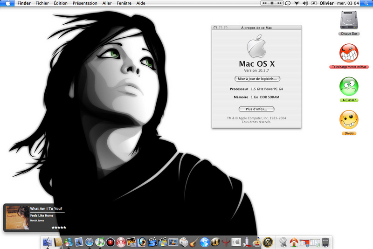373x249 pixels.
Task: Open MSN Messenger dock icon
Action: (69, 242)
